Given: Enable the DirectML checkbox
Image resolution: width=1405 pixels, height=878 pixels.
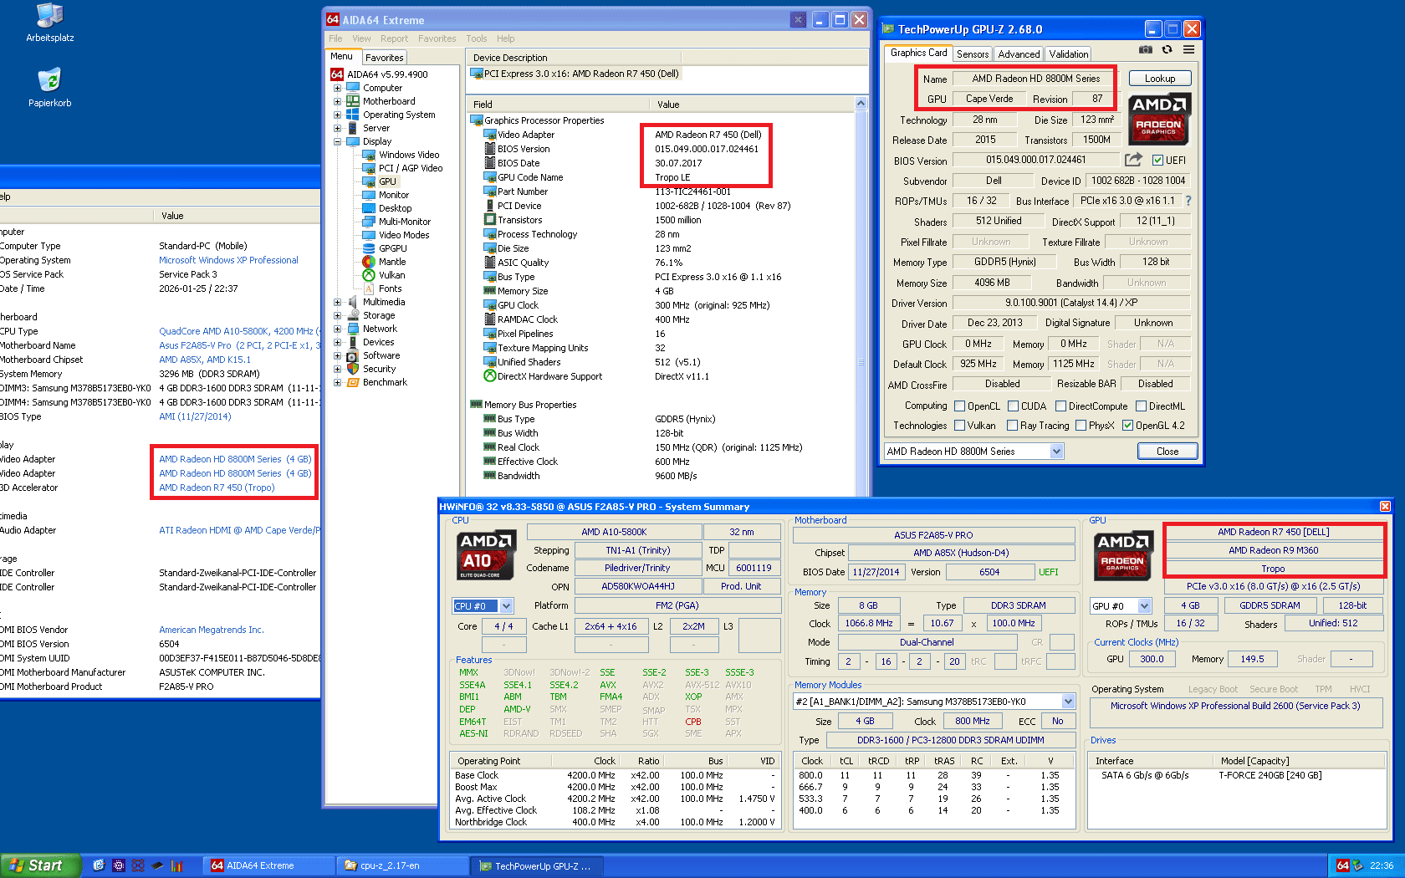Looking at the screenshot, I should 1141,406.
